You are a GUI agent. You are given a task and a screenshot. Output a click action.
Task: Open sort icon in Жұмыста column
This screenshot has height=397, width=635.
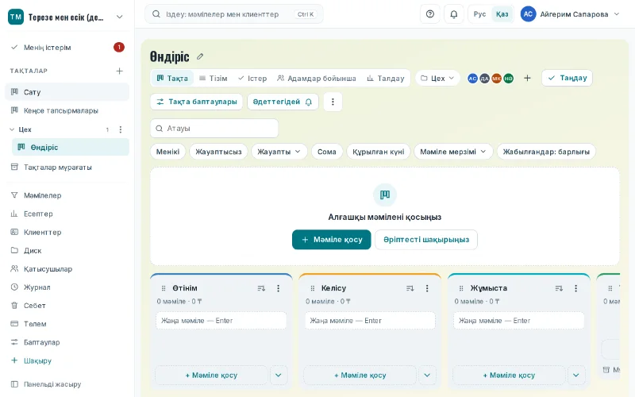tap(559, 288)
